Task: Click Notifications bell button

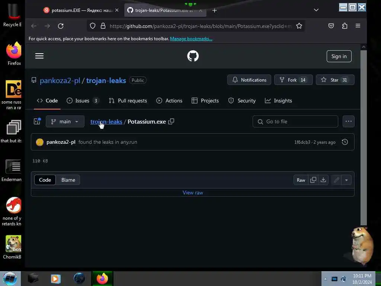Action: pyautogui.click(x=249, y=80)
